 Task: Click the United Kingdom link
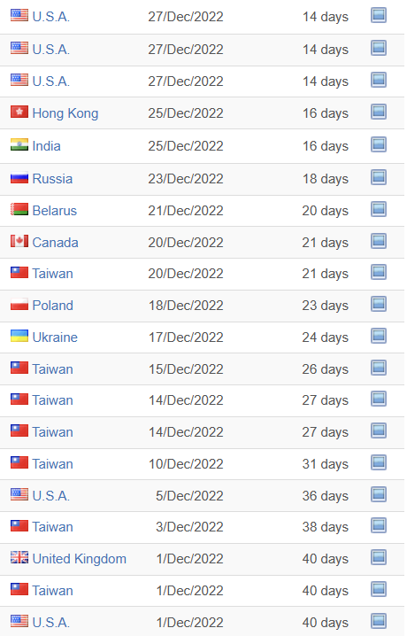point(80,559)
